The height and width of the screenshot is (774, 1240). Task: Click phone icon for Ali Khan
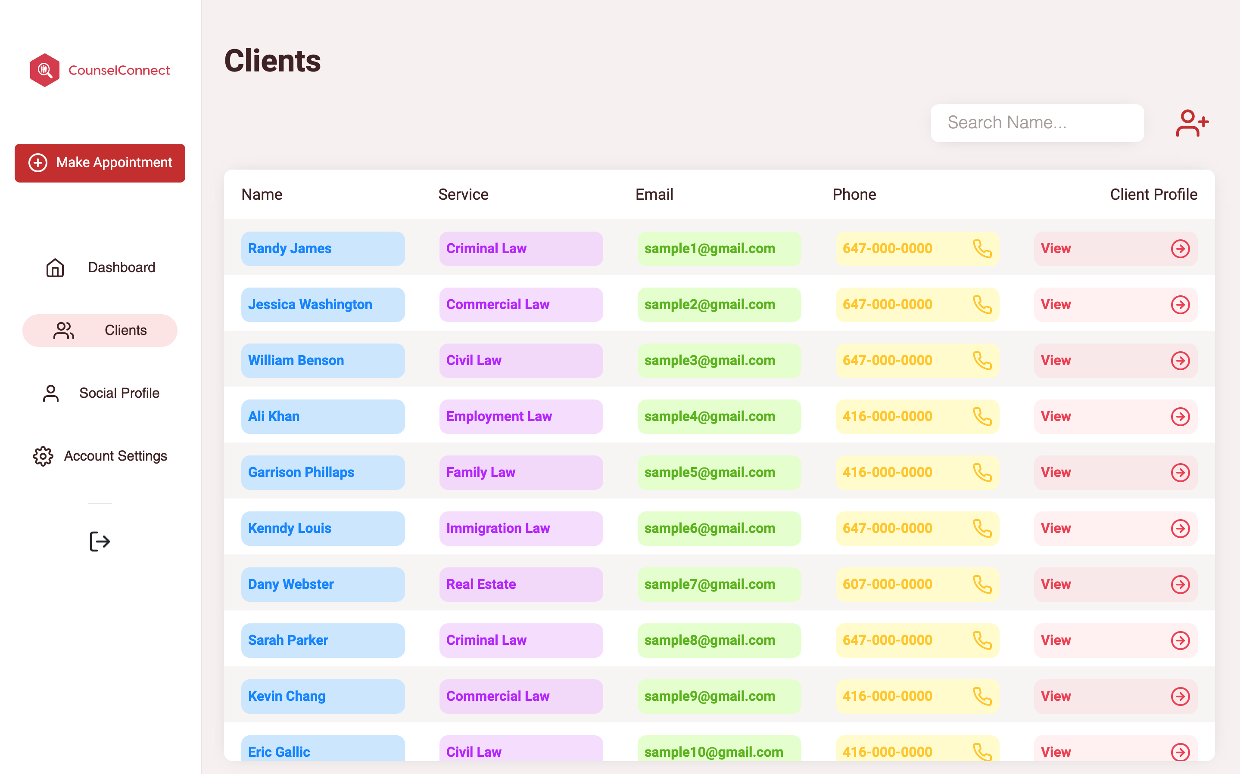point(982,417)
